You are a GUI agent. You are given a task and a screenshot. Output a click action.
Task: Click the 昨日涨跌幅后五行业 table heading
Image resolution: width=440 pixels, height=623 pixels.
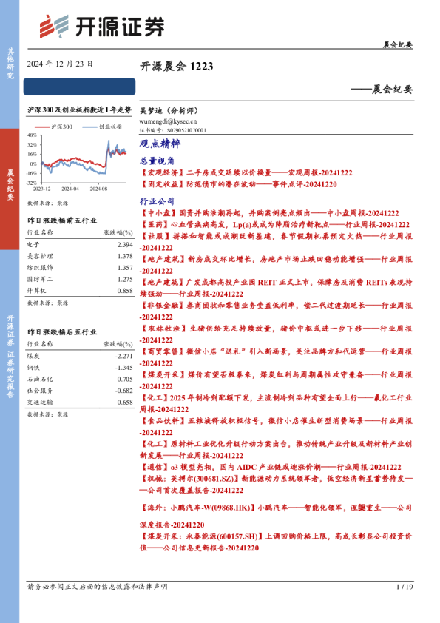tap(62, 331)
